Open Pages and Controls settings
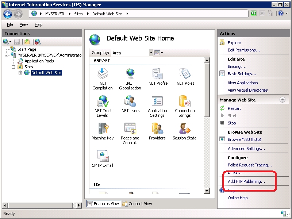Image resolution: width=292 pixels, height=219 pixels. click(130, 131)
